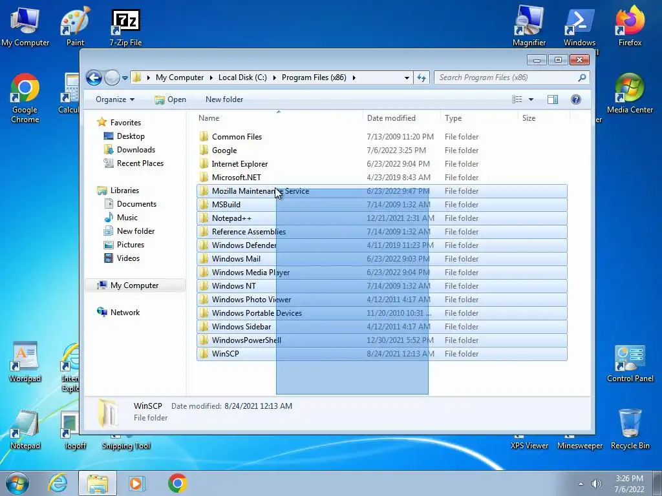Open Explorer help button
The height and width of the screenshot is (496, 662).
pos(575,99)
